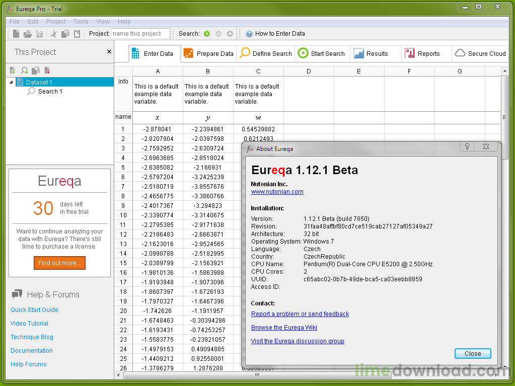The width and height of the screenshot is (515, 386).
Task: Click the add dataset icon in project panel
Action: 13,70
